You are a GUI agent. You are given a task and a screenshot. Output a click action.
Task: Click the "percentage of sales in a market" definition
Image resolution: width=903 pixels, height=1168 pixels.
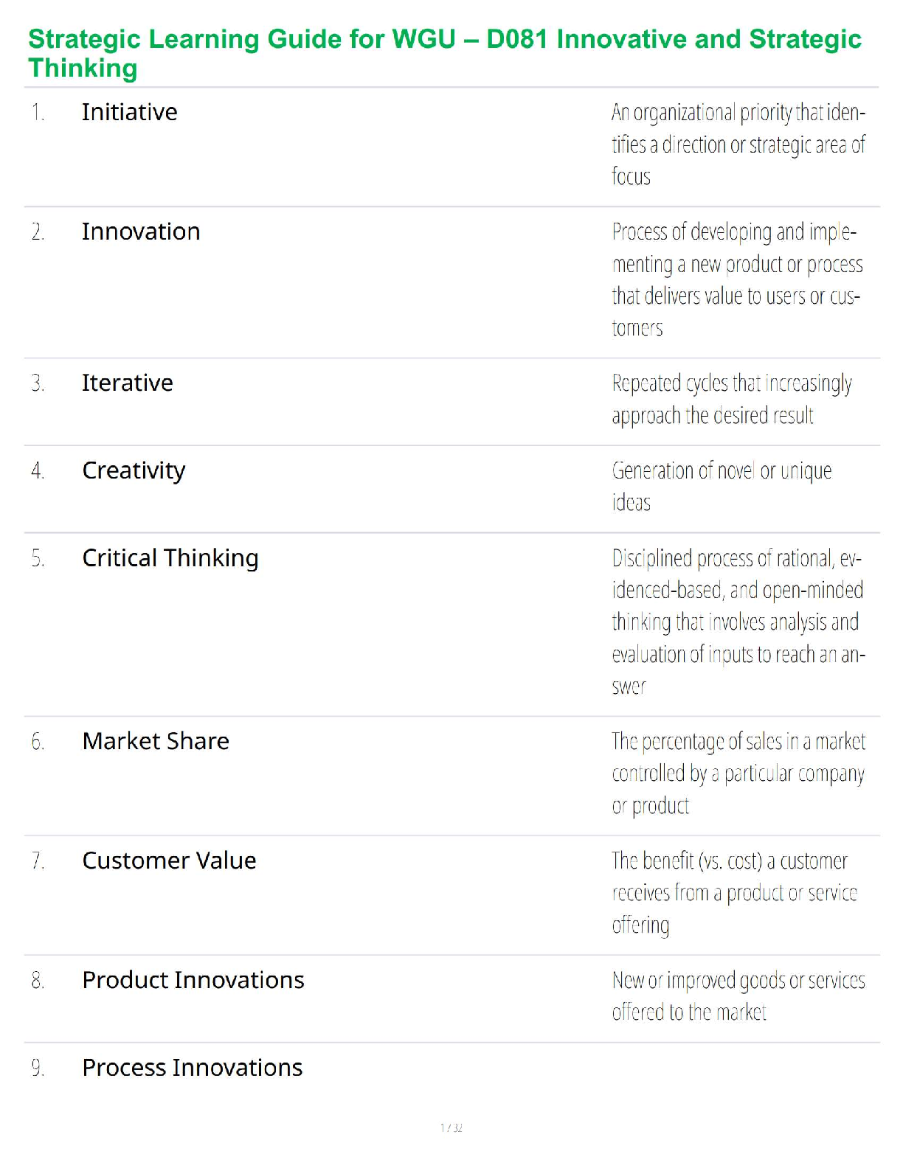coord(738,773)
